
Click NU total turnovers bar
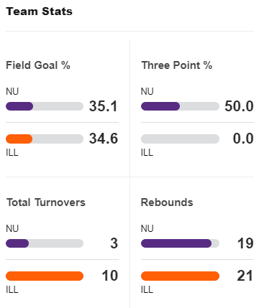(x=45, y=243)
